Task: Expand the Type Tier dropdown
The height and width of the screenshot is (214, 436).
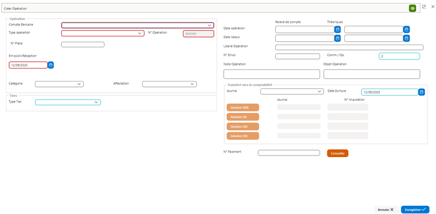Action: (68, 102)
